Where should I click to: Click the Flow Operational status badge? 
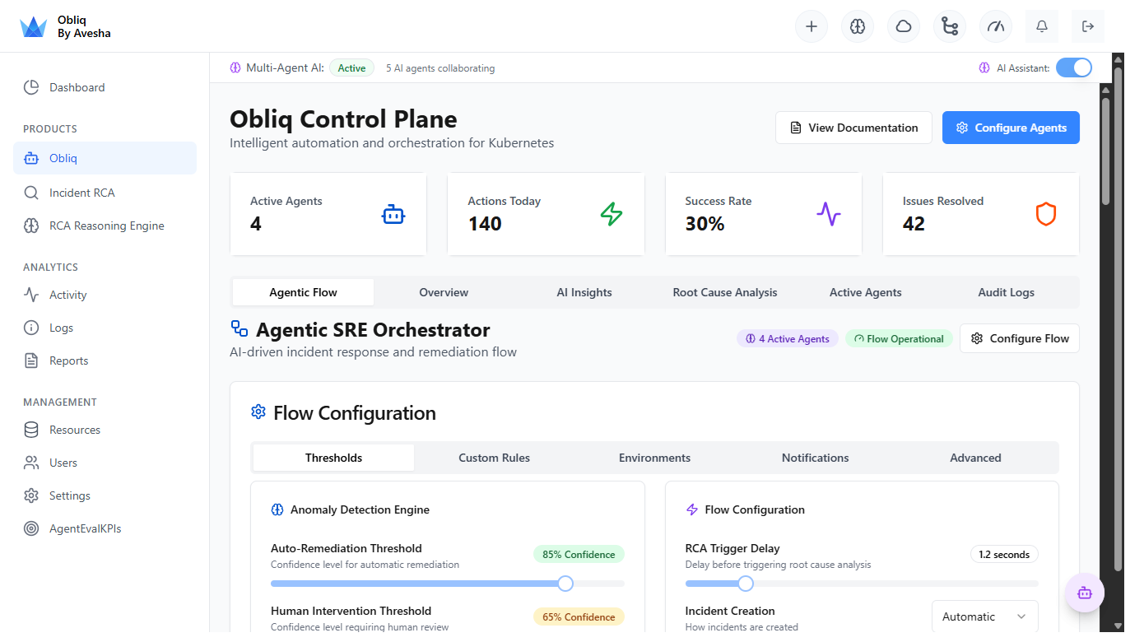pyautogui.click(x=899, y=338)
